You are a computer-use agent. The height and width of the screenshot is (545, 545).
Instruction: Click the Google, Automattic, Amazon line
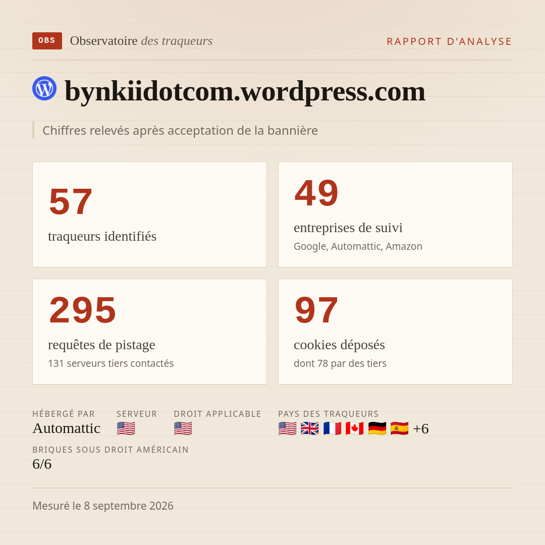358,246
